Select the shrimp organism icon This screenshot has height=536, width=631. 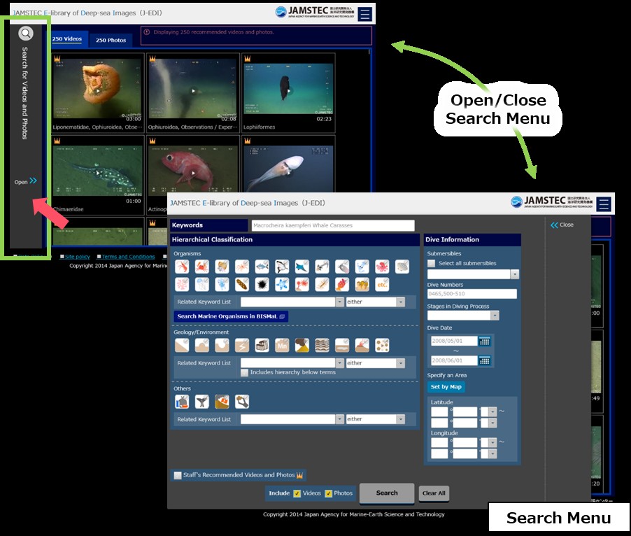[x=182, y=267]
